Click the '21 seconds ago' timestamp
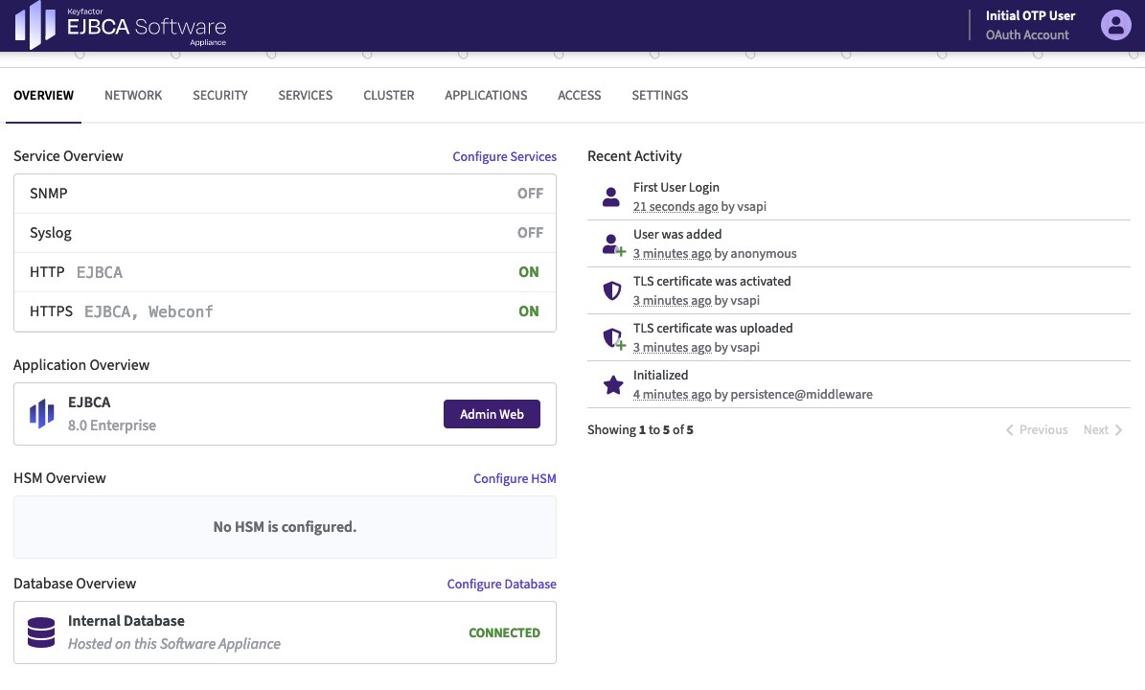Viewport: 1145px width, 690px height. coord(676,207)
